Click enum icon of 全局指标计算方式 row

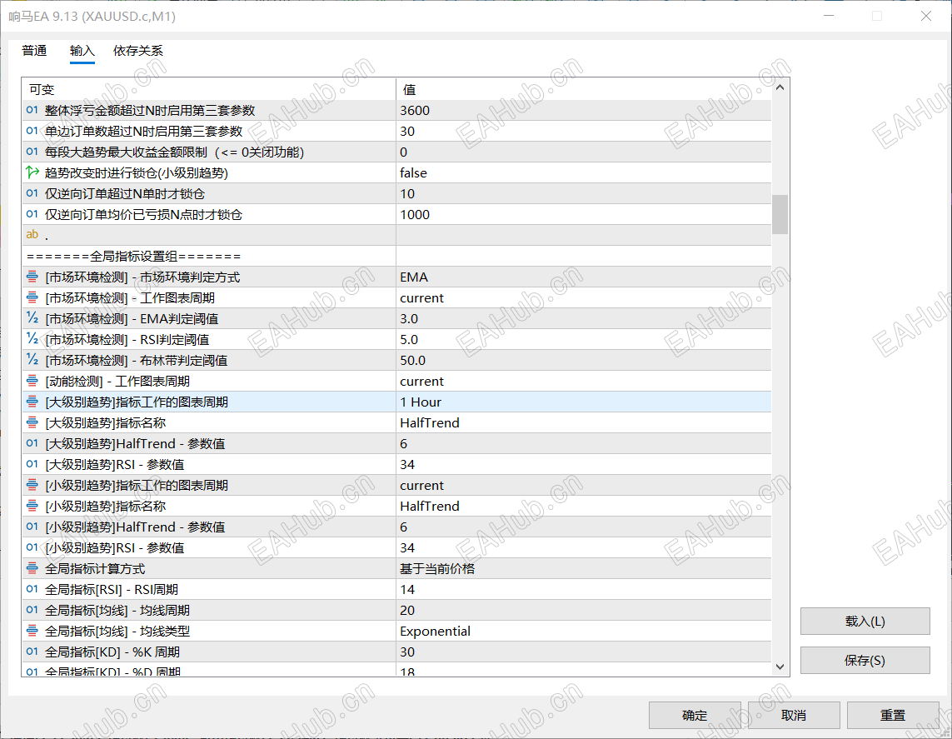tap(32, 568)
